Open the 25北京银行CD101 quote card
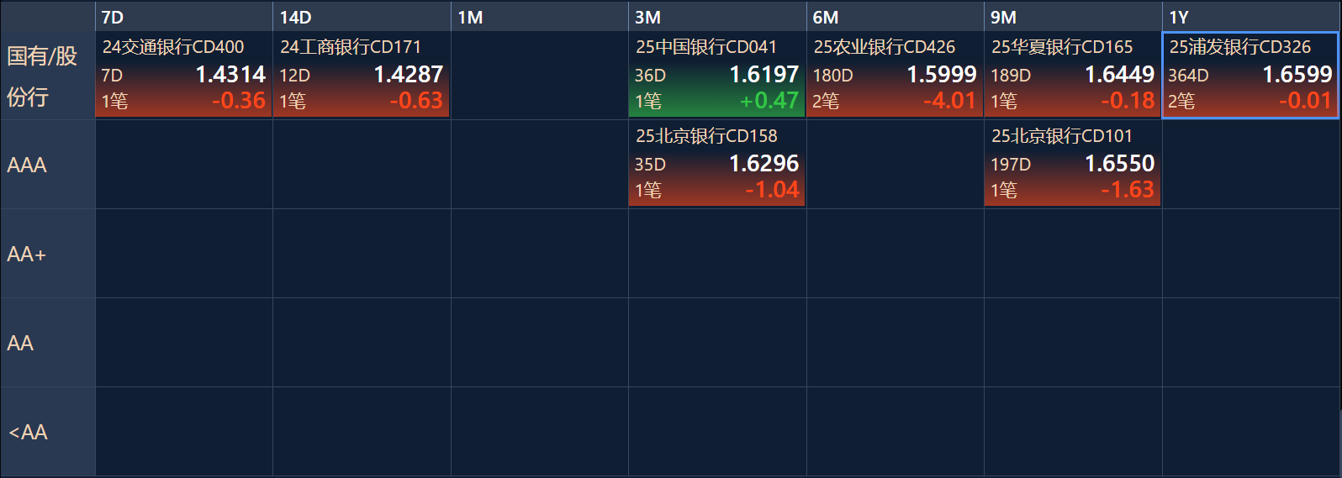This screenshot has height=478, width=1342. click(1073, 164)
